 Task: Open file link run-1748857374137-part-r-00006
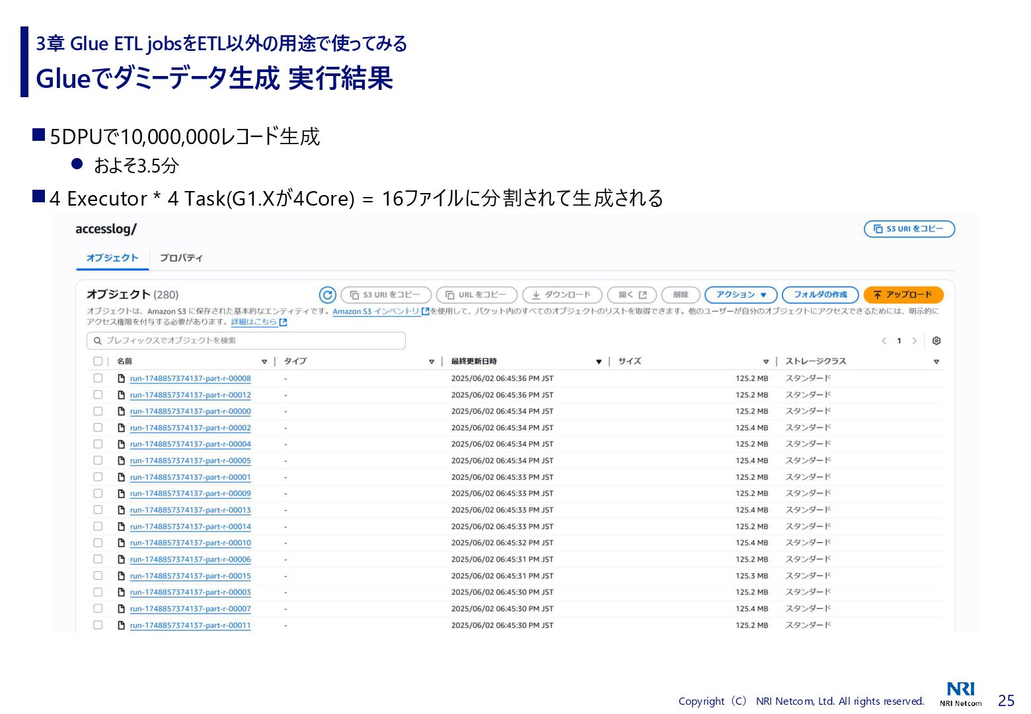pyautogui.click(x=190, y=559)
